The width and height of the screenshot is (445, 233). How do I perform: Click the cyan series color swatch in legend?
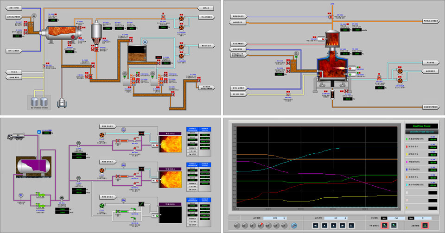pos(407,185)
